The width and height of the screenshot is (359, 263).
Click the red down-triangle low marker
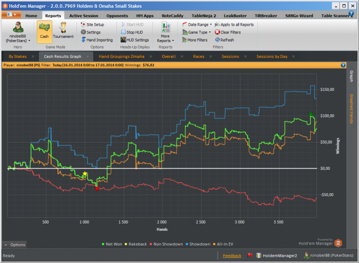pos(97,189)
